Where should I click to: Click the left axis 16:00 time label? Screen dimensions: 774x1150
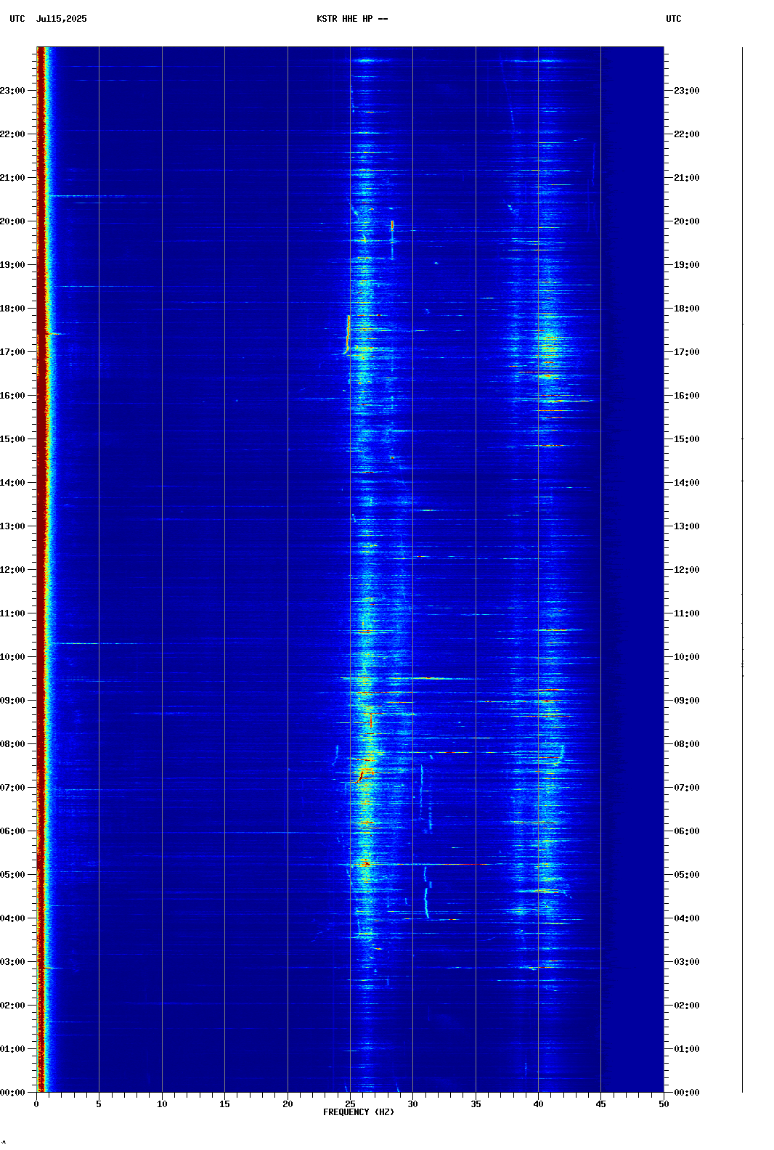pyautogui.click(x=12, y=396)
